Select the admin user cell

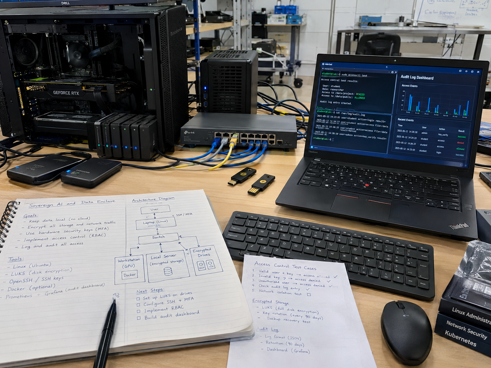pos(425,133)
